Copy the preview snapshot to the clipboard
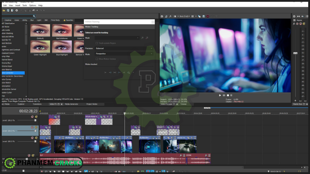 [x=199, y=16]
